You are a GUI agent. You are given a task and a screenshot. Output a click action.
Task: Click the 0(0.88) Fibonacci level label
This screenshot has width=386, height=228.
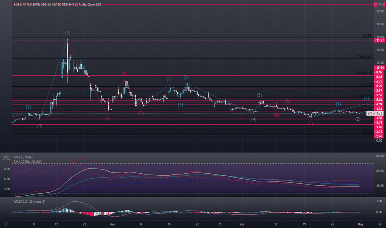coord(367,133)
